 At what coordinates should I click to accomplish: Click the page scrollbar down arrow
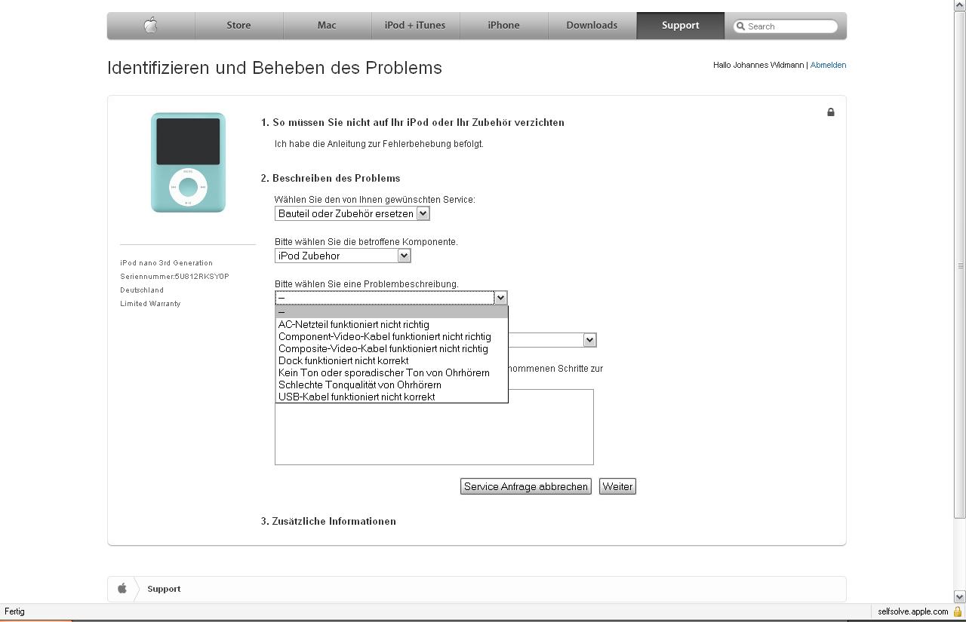tap(960, 596)
